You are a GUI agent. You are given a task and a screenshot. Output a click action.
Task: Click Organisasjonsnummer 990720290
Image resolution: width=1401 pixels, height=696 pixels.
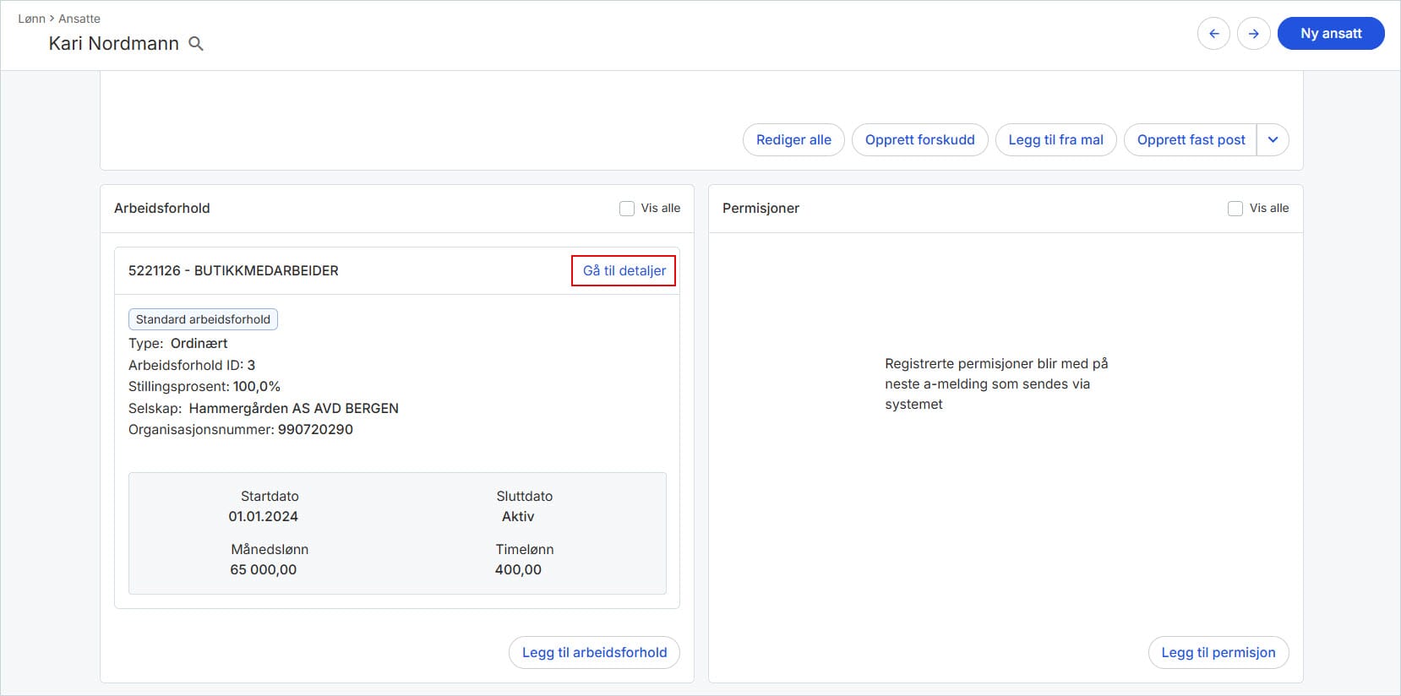coord(241,430)
